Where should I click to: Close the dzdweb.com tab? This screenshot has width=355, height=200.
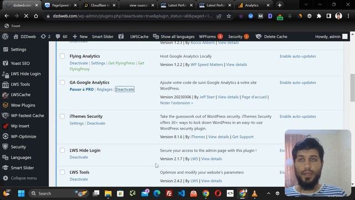point(37,5)
